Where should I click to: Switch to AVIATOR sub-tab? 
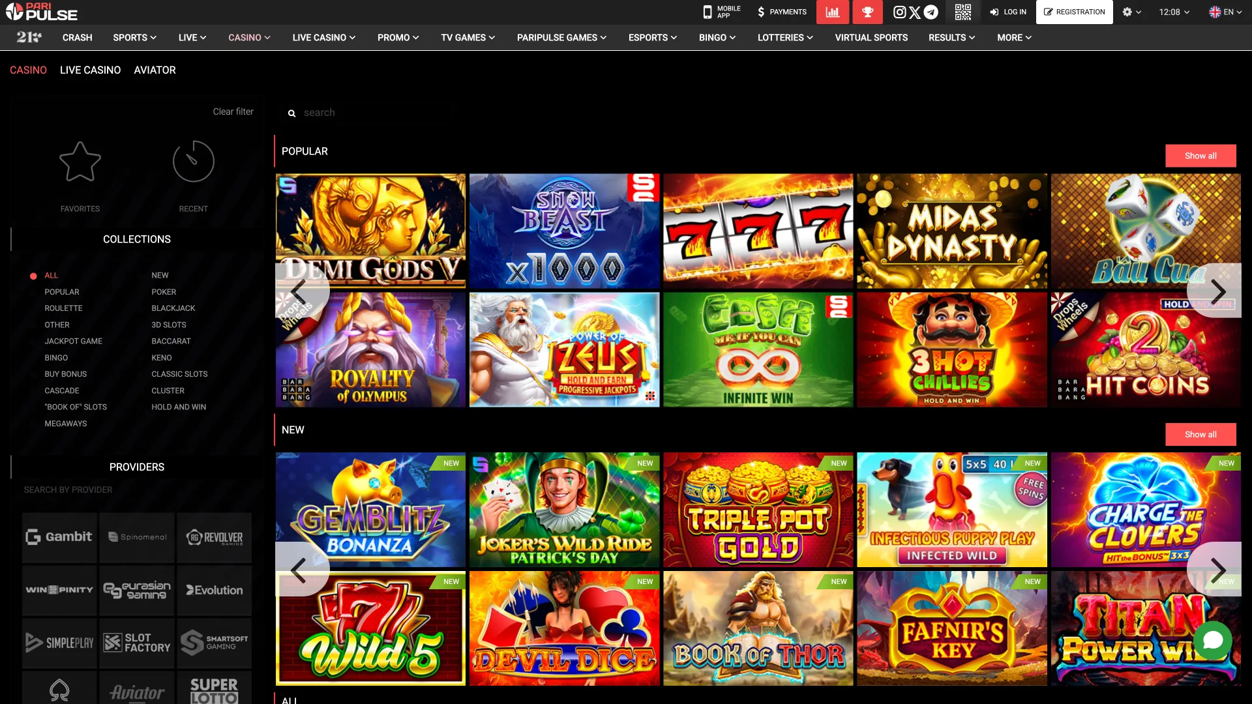coord(155,70)
